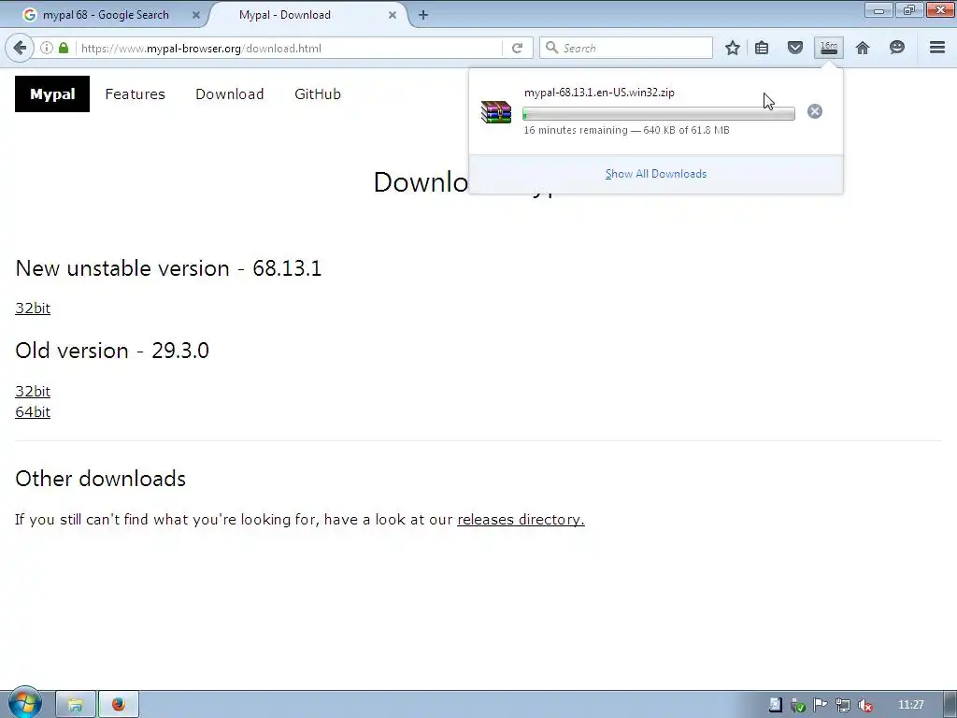
Task: Toggle the downloads button showing 16m
Action: click(x=829, y=48)
